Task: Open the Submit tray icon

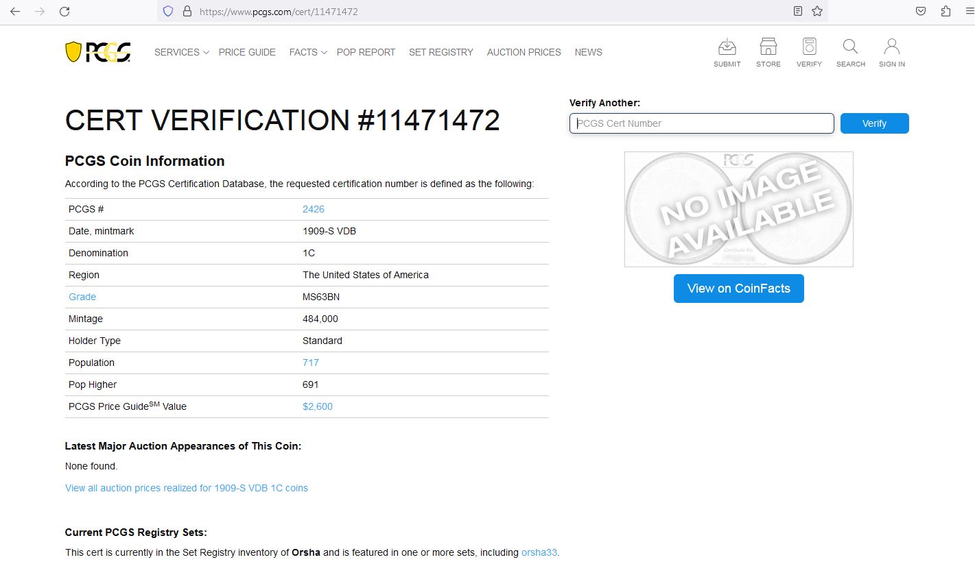Action: click(x=727, y=53)
